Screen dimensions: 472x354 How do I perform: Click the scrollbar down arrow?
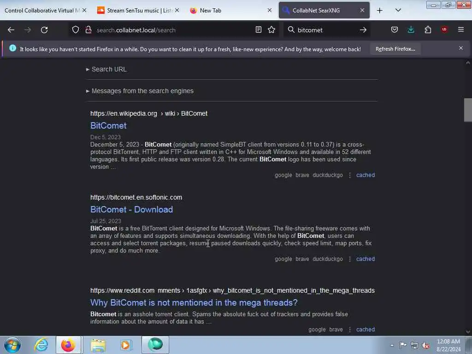tap(468, 332)
